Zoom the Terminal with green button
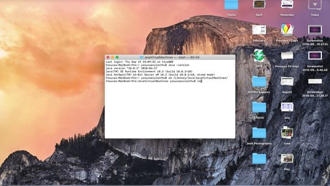Image resolution: width=330 pixels, height=186 pixels. 117,57
